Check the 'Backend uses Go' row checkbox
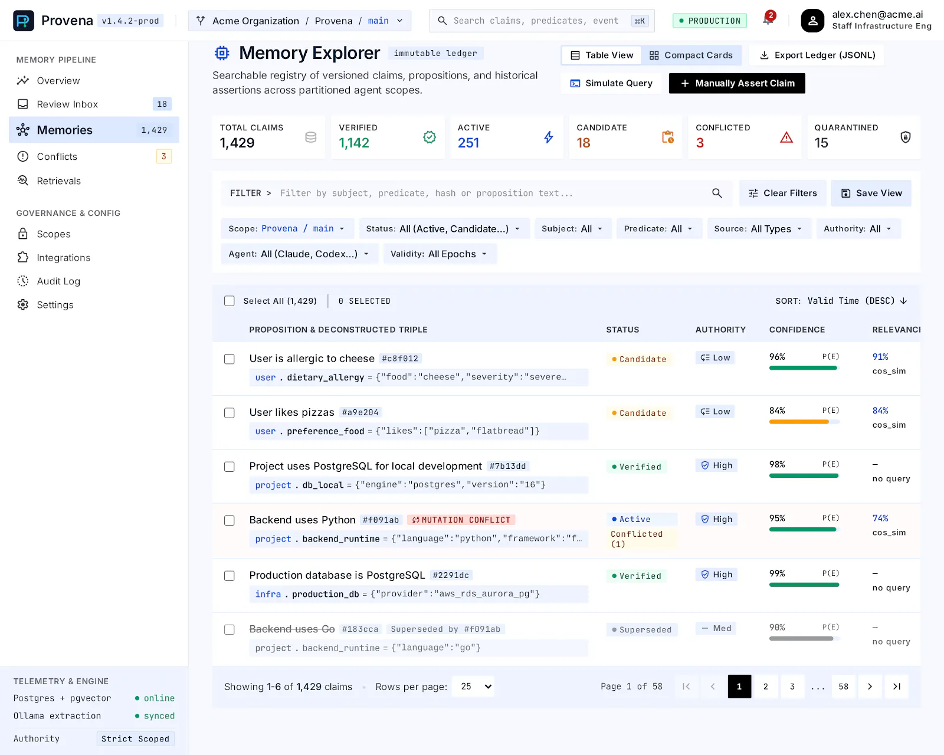 click(x=230, y=629)
